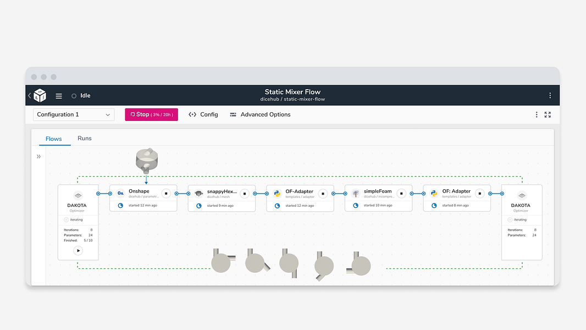The height and width of the screenshot is (330, 586).
Task: Expand the sidebar with double chevron
Action: [38, 157]
